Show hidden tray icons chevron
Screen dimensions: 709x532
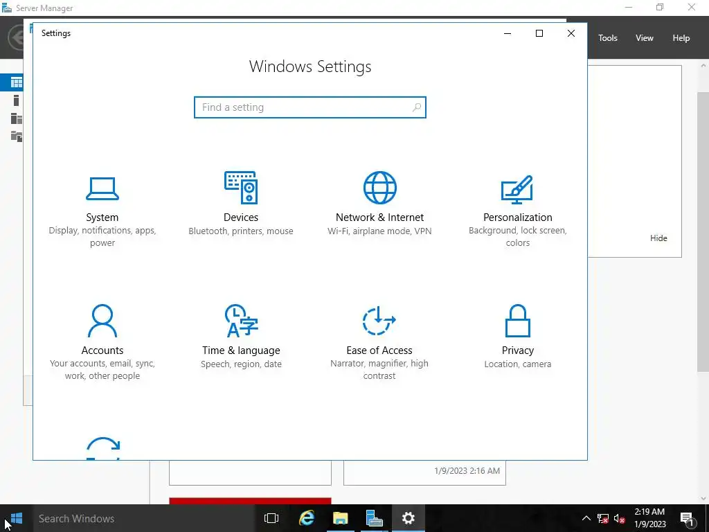click(x=586, y=518)
